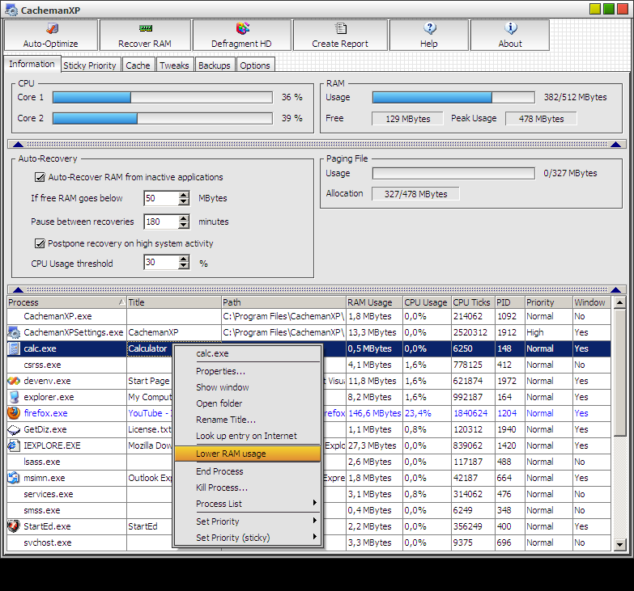The image size is (634, 591).
Task: Click the process list scroll up arrow
Action: point(619,302)
